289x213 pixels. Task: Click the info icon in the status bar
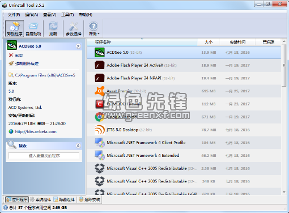(x=6, y=207)
